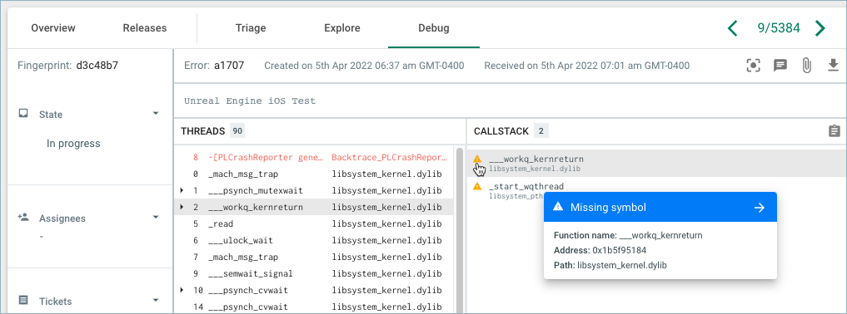Expand thread 1 ___psynch_mutexwait
The width and height of the screenshot is (847, 314).
(182, 191)
